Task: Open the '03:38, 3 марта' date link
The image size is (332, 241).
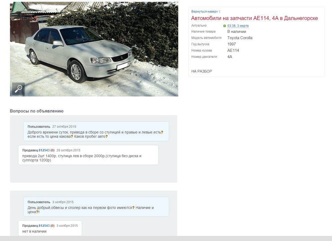Action: [x=238, y=26]
